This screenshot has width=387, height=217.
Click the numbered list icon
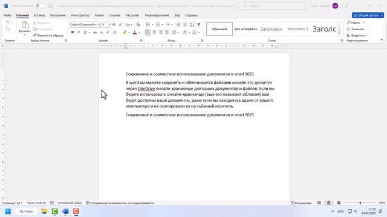click(158, 25)
